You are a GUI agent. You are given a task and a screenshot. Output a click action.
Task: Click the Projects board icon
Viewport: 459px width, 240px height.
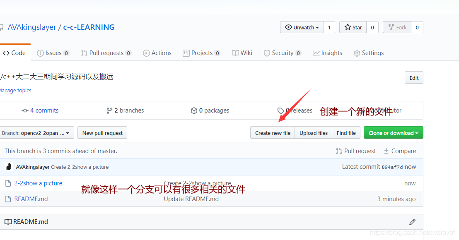[186, 53]
